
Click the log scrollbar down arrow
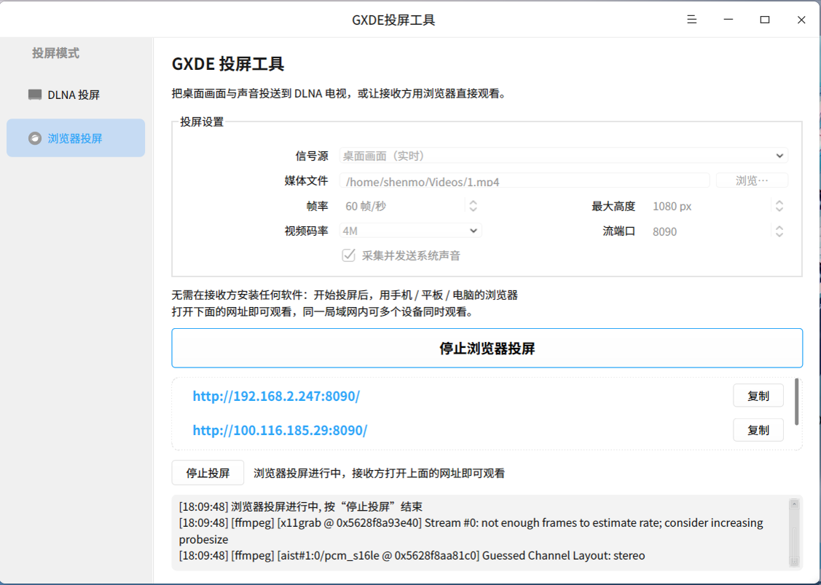(794, 562)
